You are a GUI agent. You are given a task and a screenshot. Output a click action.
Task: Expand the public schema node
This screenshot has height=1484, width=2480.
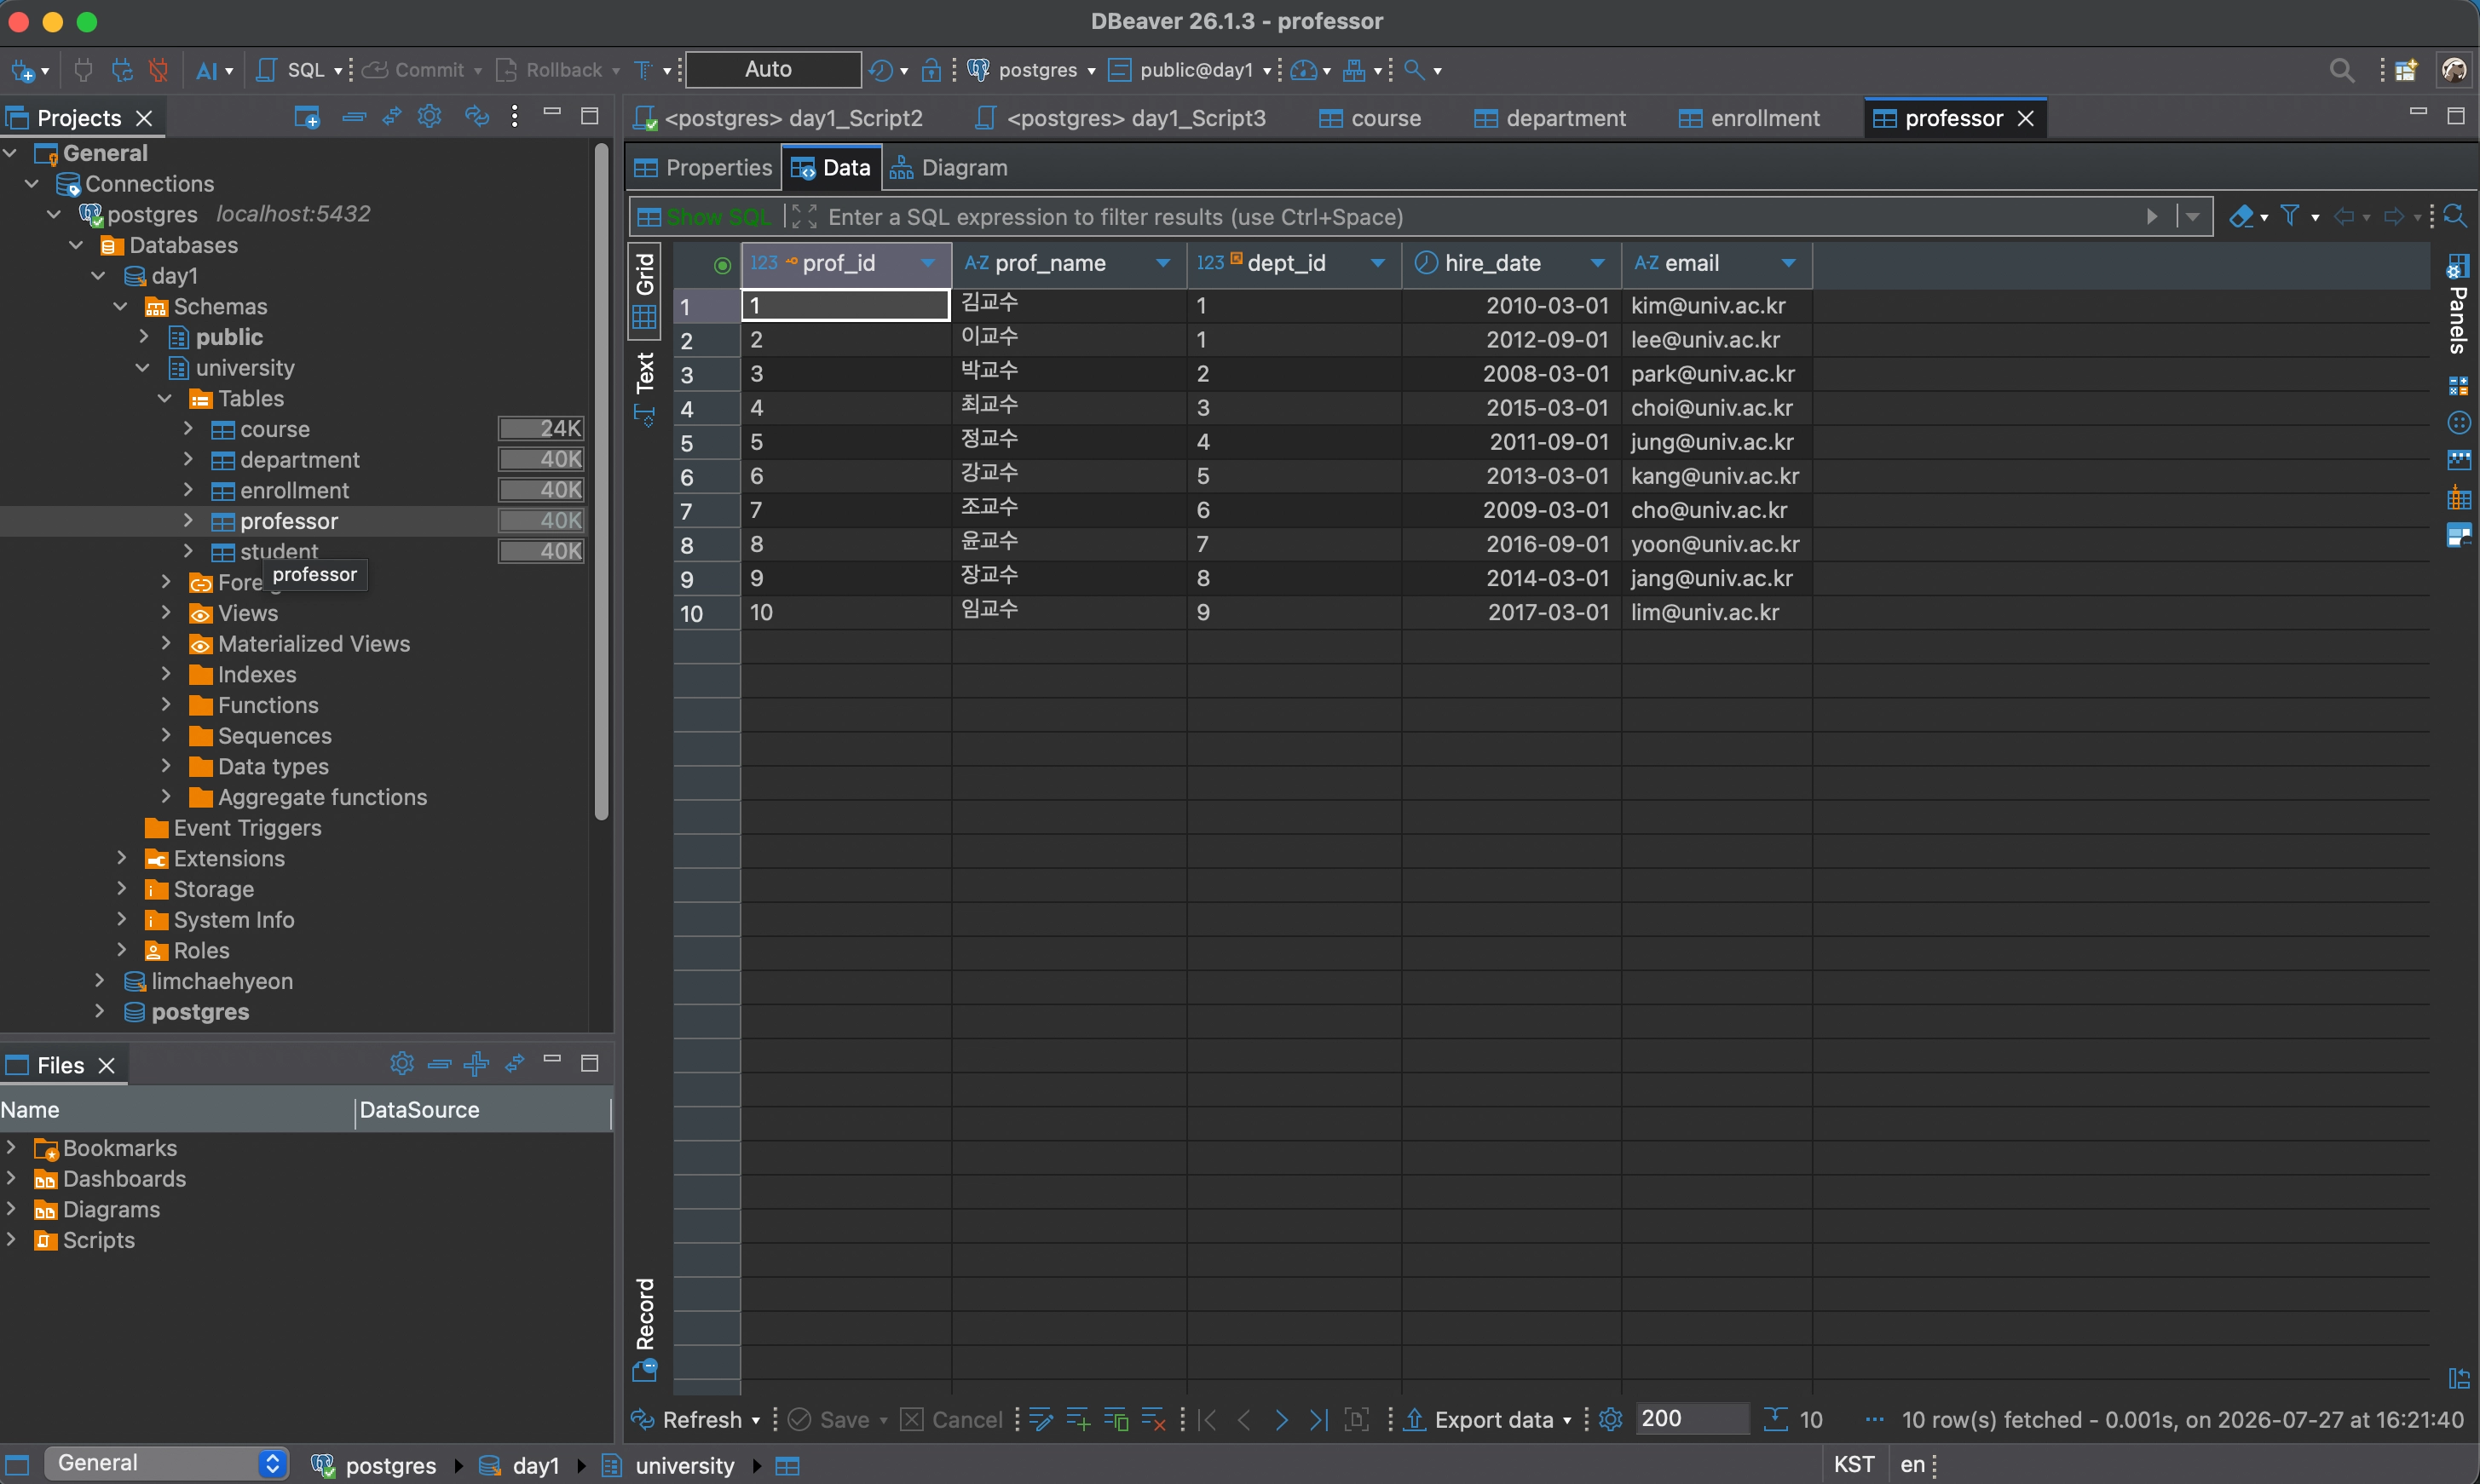143,337
